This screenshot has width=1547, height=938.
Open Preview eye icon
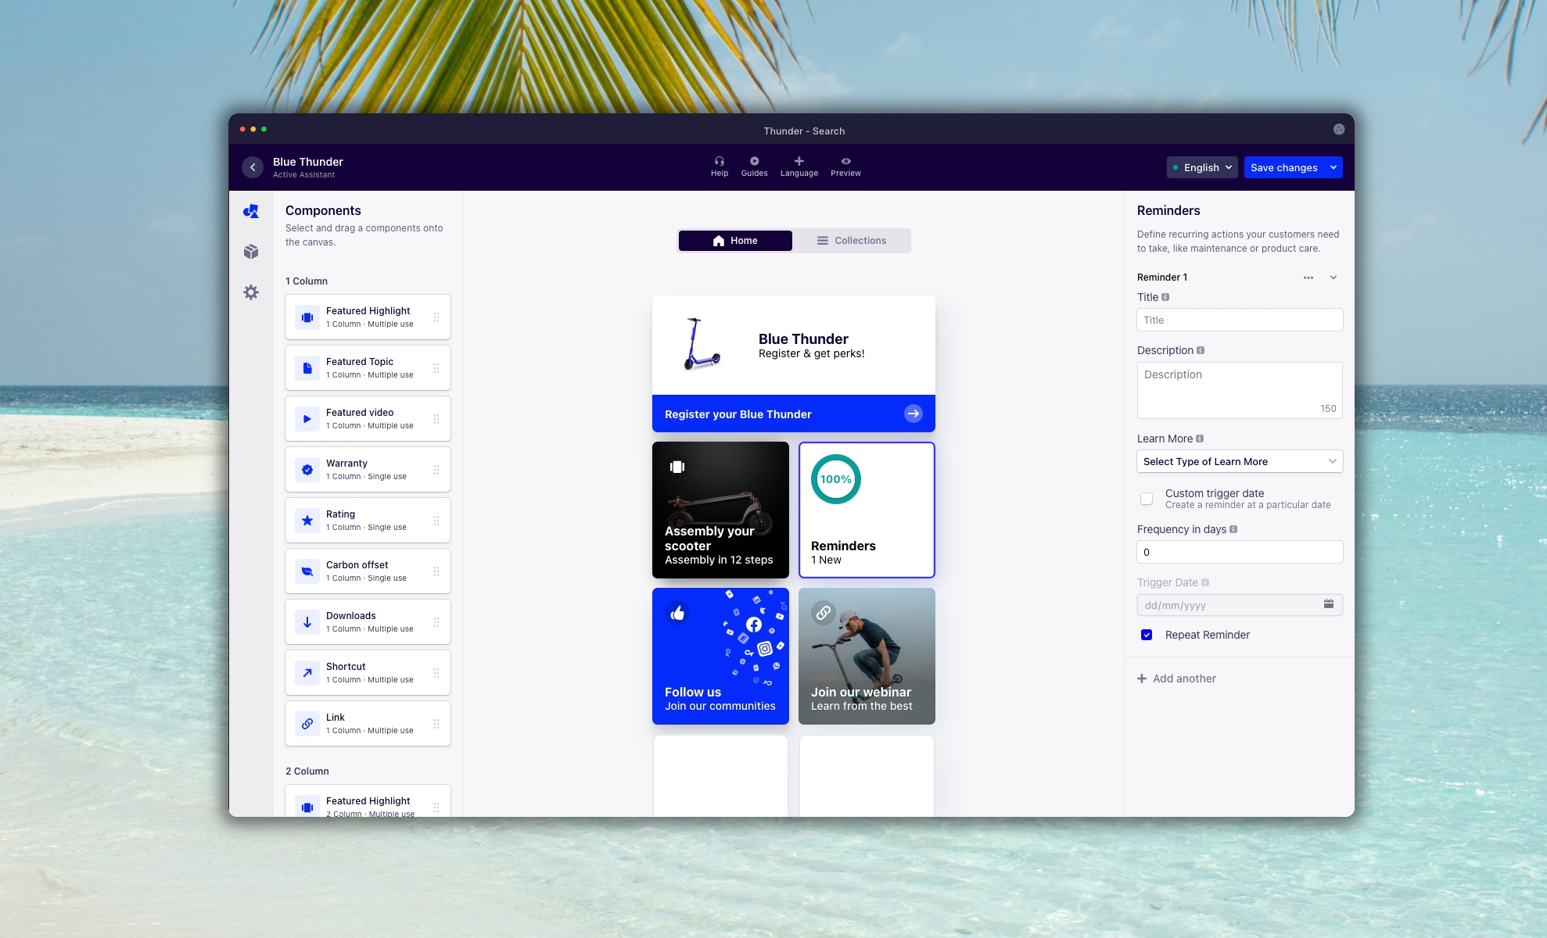click(x=845, y=161)
